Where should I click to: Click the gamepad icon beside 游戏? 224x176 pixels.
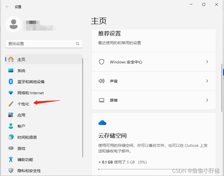tap(11, 148)
